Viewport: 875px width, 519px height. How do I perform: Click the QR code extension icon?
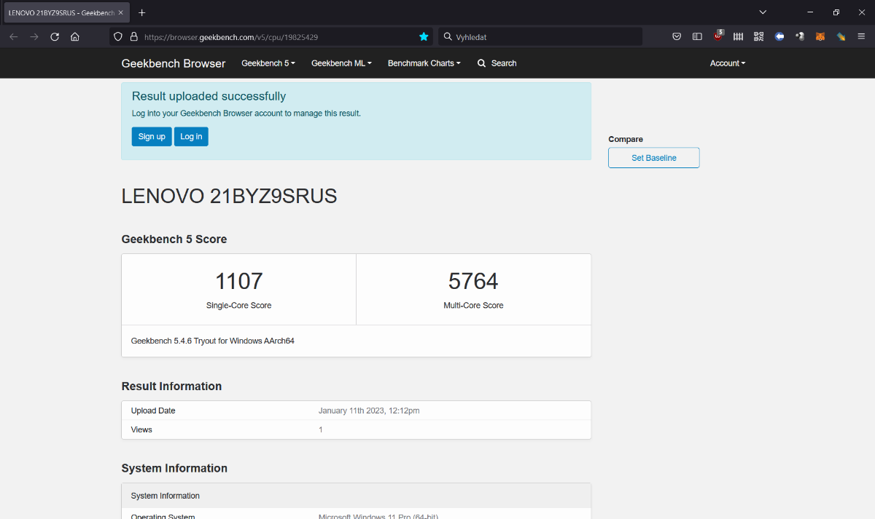pos(758,36)
